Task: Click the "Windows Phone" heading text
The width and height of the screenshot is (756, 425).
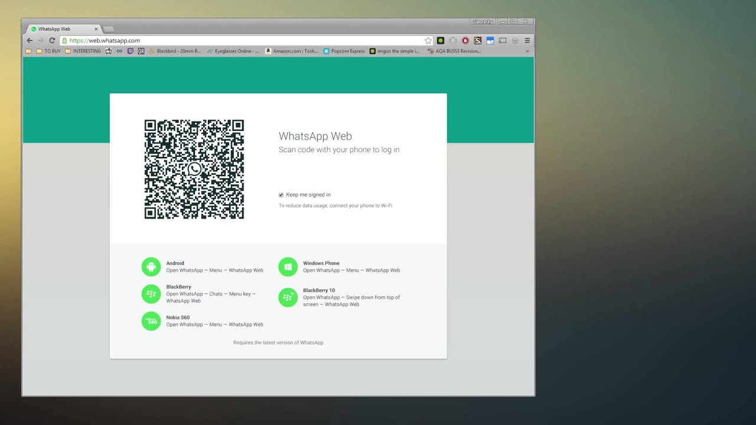Action: pyautogui.click(x=321, y=263)
